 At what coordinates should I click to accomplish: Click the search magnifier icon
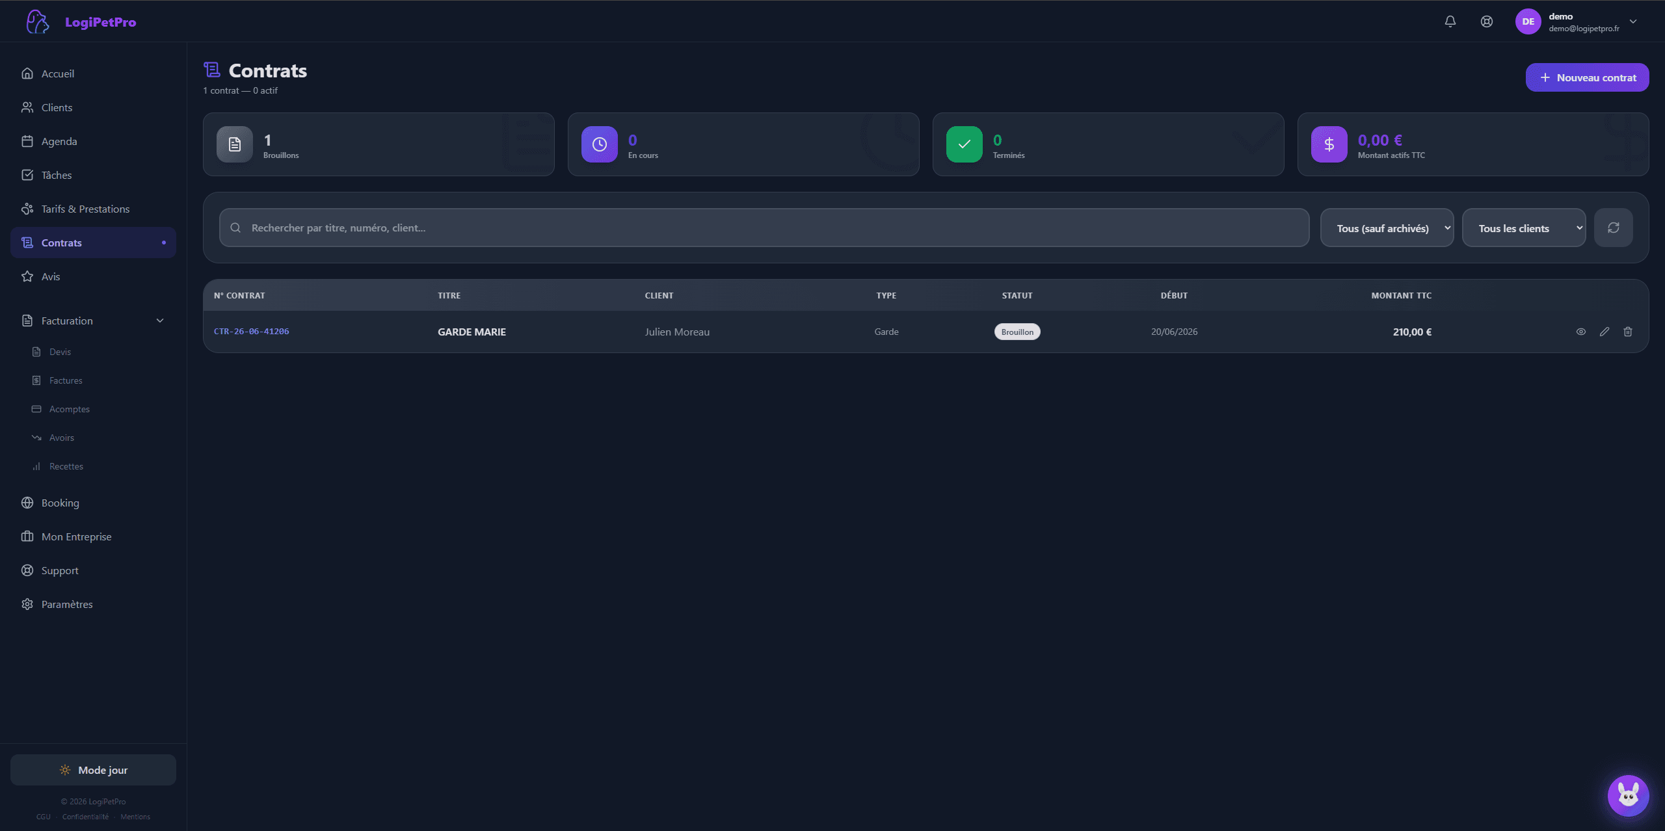pyautogui.click(x=235, y=228)
